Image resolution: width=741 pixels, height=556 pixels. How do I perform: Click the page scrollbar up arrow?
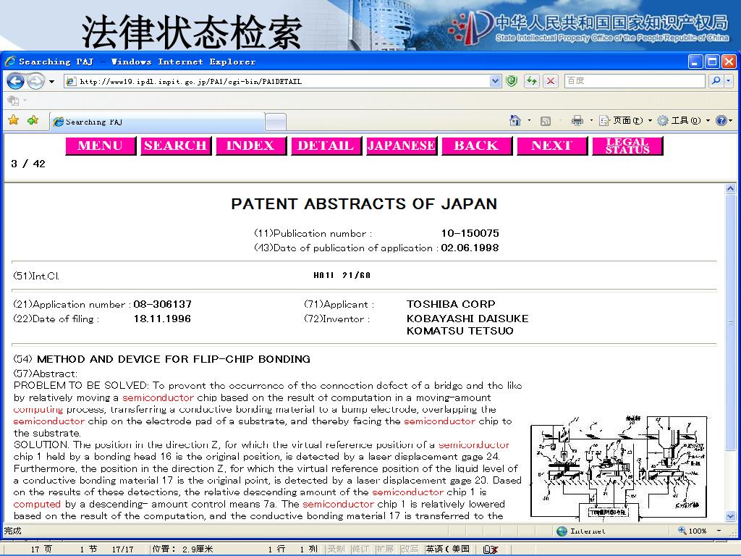pos(730,189)
